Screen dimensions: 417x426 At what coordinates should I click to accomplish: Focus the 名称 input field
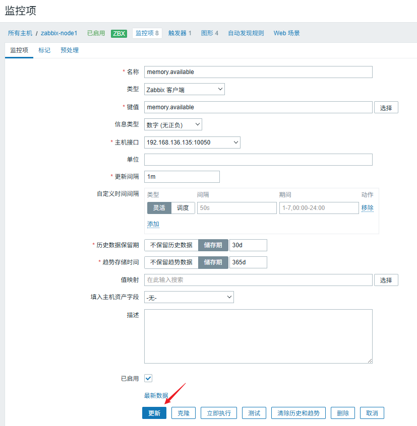[258, 72]
